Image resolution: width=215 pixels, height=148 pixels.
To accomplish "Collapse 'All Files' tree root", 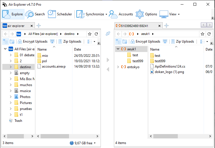I will click(5, 49).
